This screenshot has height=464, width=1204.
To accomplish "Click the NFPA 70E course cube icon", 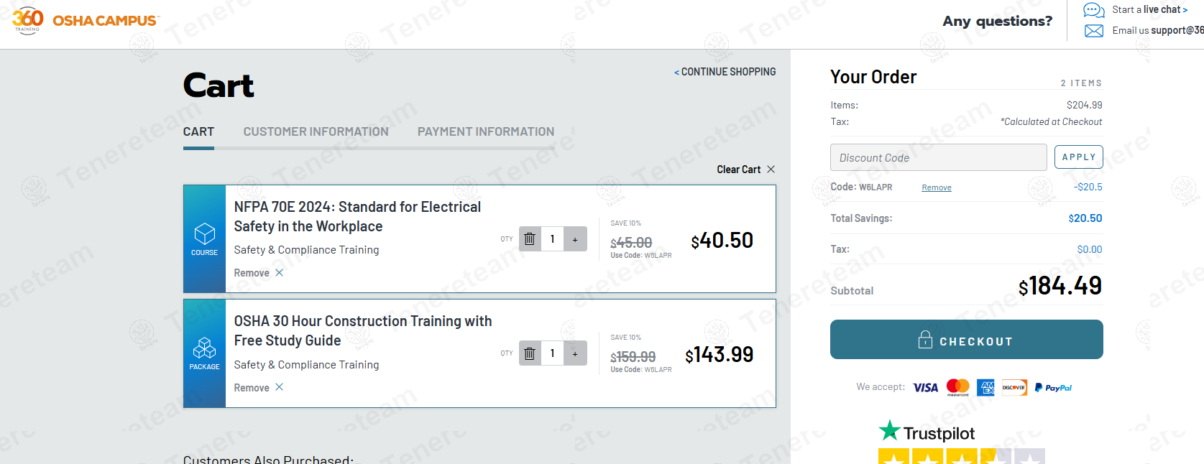I will pos(205,234).
